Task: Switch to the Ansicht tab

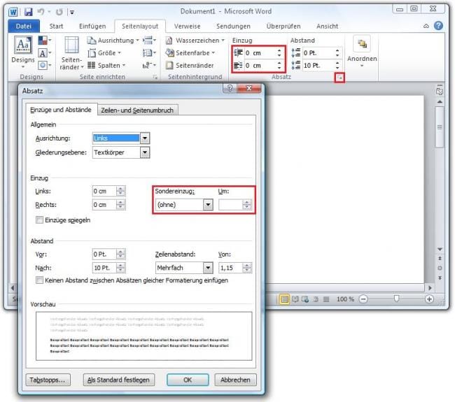Action: [x=328, y=27]
